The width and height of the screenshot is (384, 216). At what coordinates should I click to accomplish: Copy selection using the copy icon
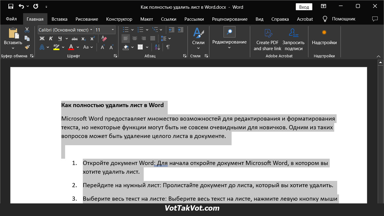click(x=27, y=38)
